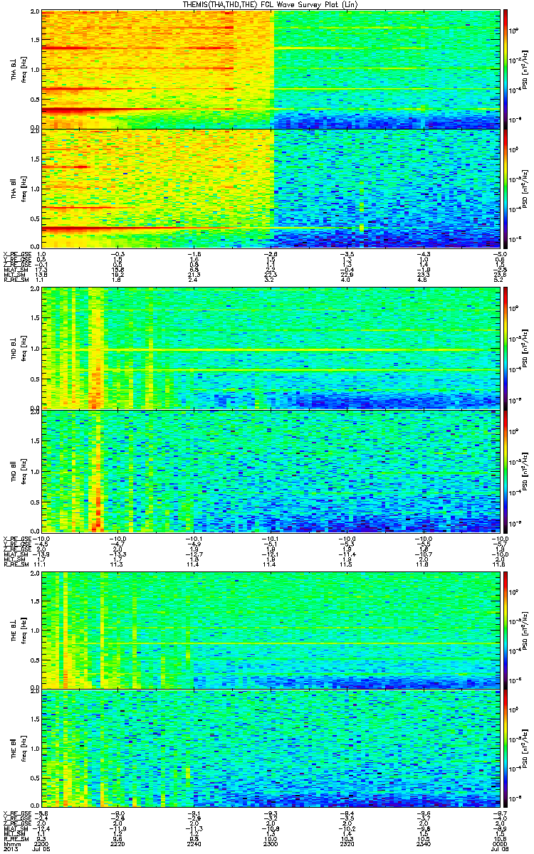Viewport: 534px width, 854px height.
Task: Click 'PSD [nT²/Hz]' label beside THA B⊥ color bar
Action: (524, 69)
